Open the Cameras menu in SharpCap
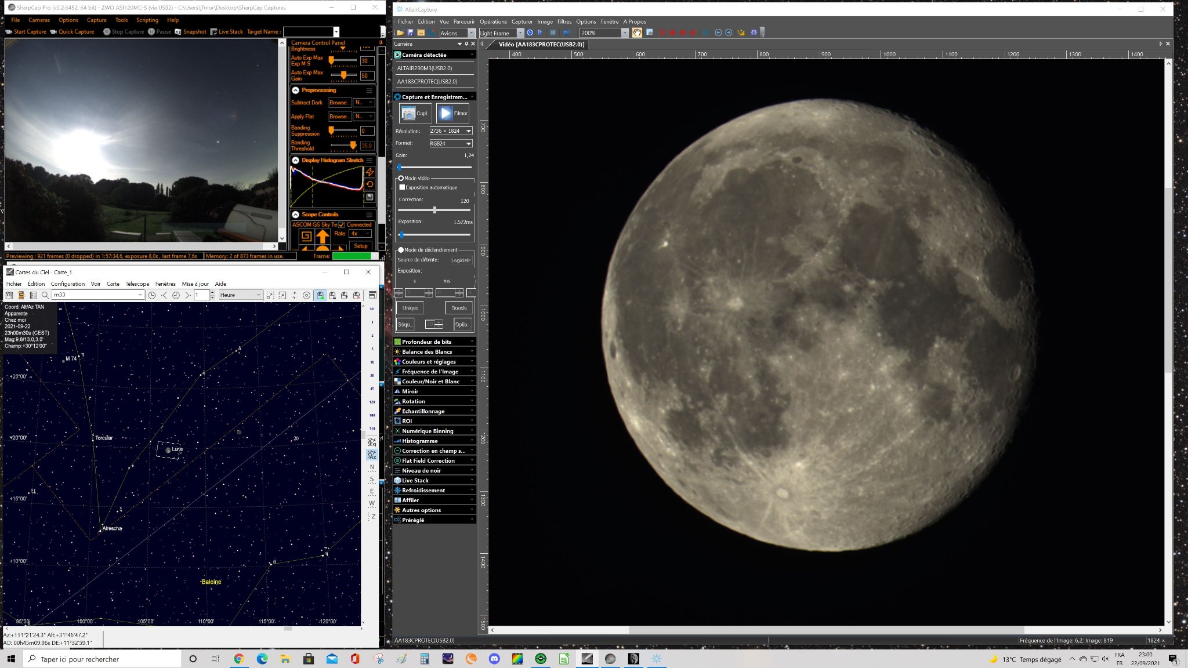The image size is (1188, 668). tap(39, 20)
